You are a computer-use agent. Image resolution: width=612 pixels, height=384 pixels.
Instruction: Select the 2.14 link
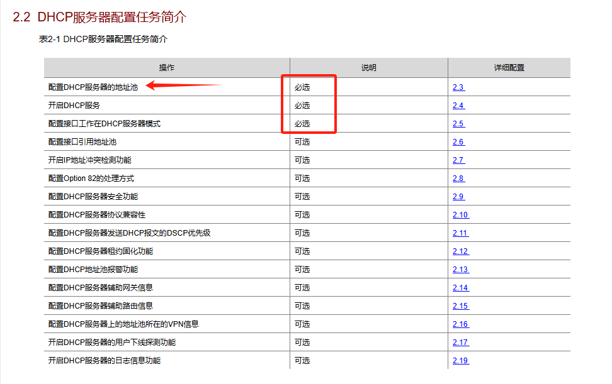coord(460,288)
